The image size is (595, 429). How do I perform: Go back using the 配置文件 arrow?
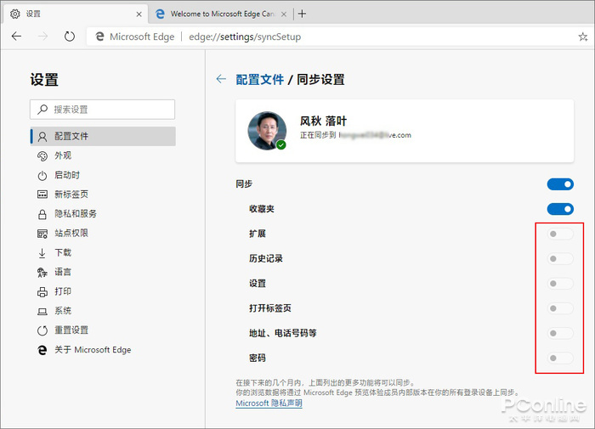point(221,79)
